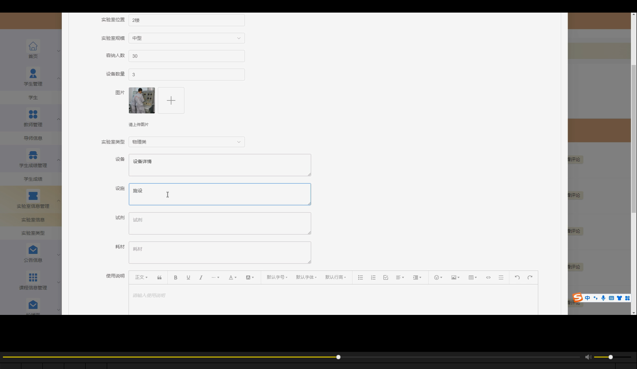Open the font color picker

(232, 278)
